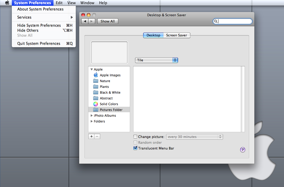Image resolution: width=284 pixels, height=187 pixels.
Task: Click the desktop picture preview well
Action: [x=109, y=52]
